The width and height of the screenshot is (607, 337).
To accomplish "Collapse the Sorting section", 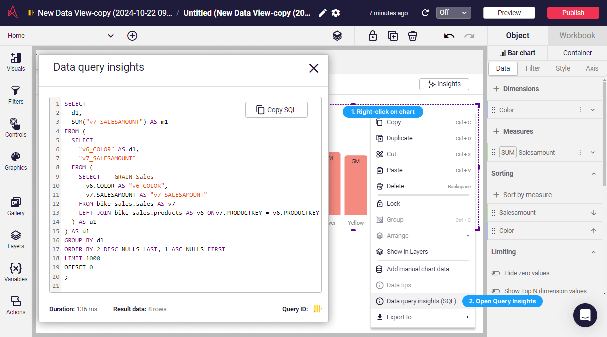I will tap(593, 173).
